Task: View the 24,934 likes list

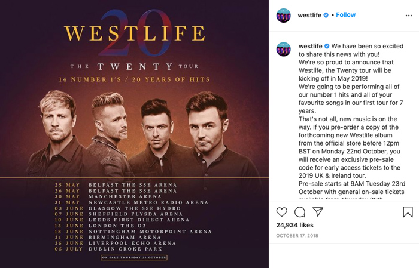Action: point(294,225)
